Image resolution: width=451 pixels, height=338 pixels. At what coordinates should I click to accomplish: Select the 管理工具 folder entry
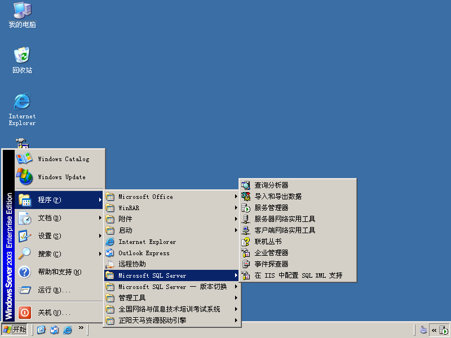pyautogui.click(x=172, y=298)
